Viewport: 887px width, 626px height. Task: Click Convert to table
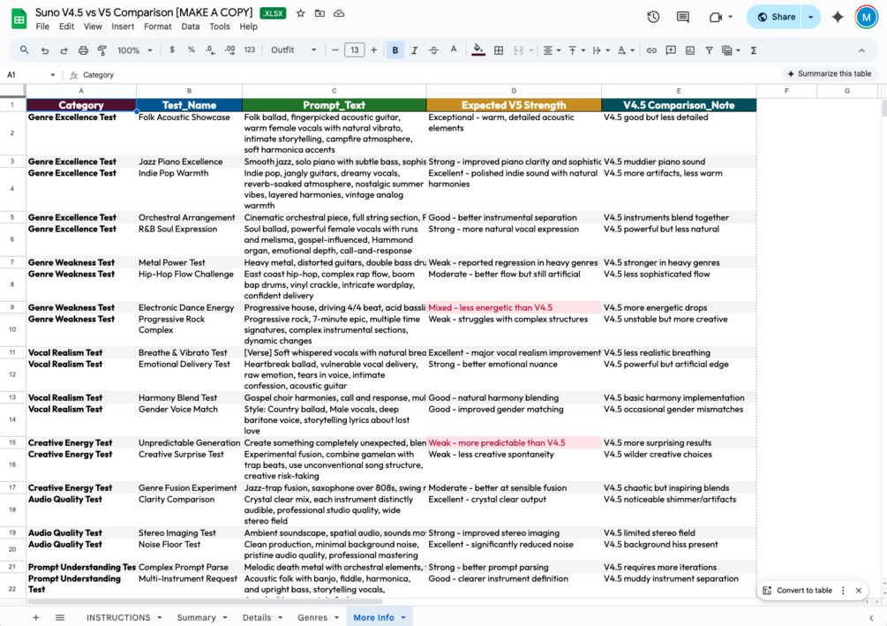pos(798,591)
